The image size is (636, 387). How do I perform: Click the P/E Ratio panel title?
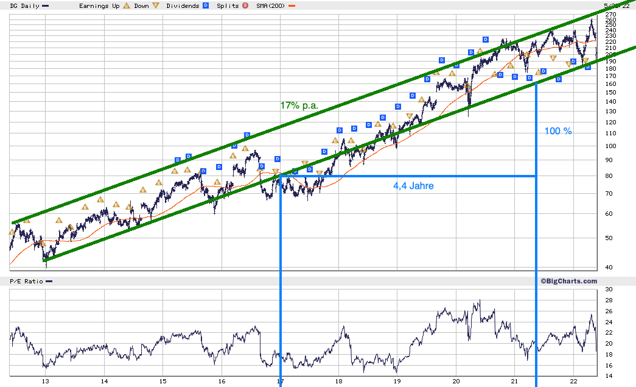[x=26, y=282]
